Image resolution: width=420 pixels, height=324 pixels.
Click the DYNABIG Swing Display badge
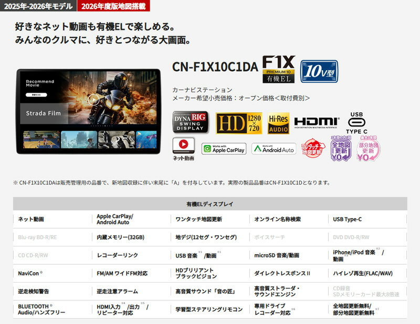[190, 123]
